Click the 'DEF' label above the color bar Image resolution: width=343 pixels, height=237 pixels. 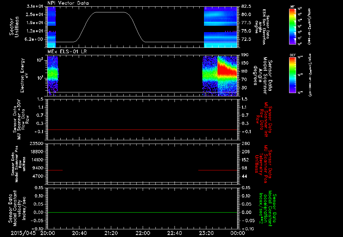[x=292, y=55]
